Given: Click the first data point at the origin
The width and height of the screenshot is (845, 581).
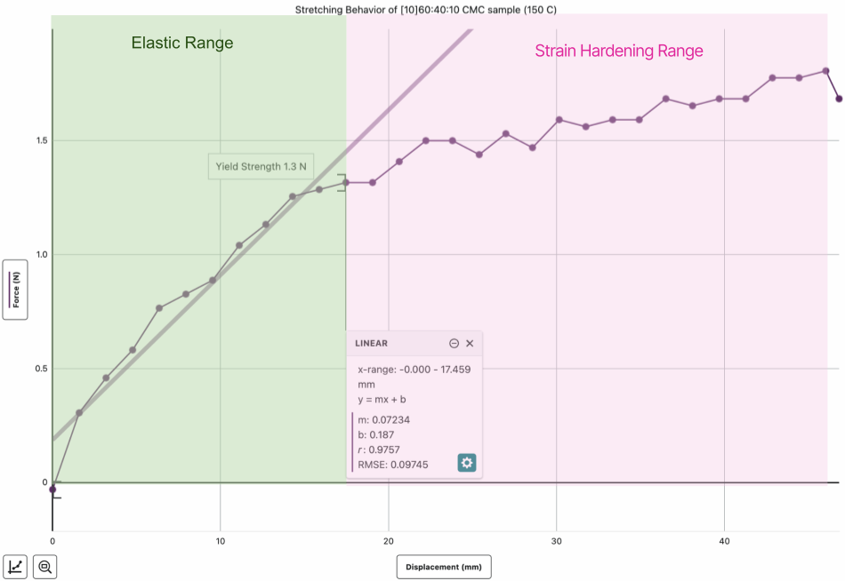Looking at the screenshot, I should coord(52,489).
